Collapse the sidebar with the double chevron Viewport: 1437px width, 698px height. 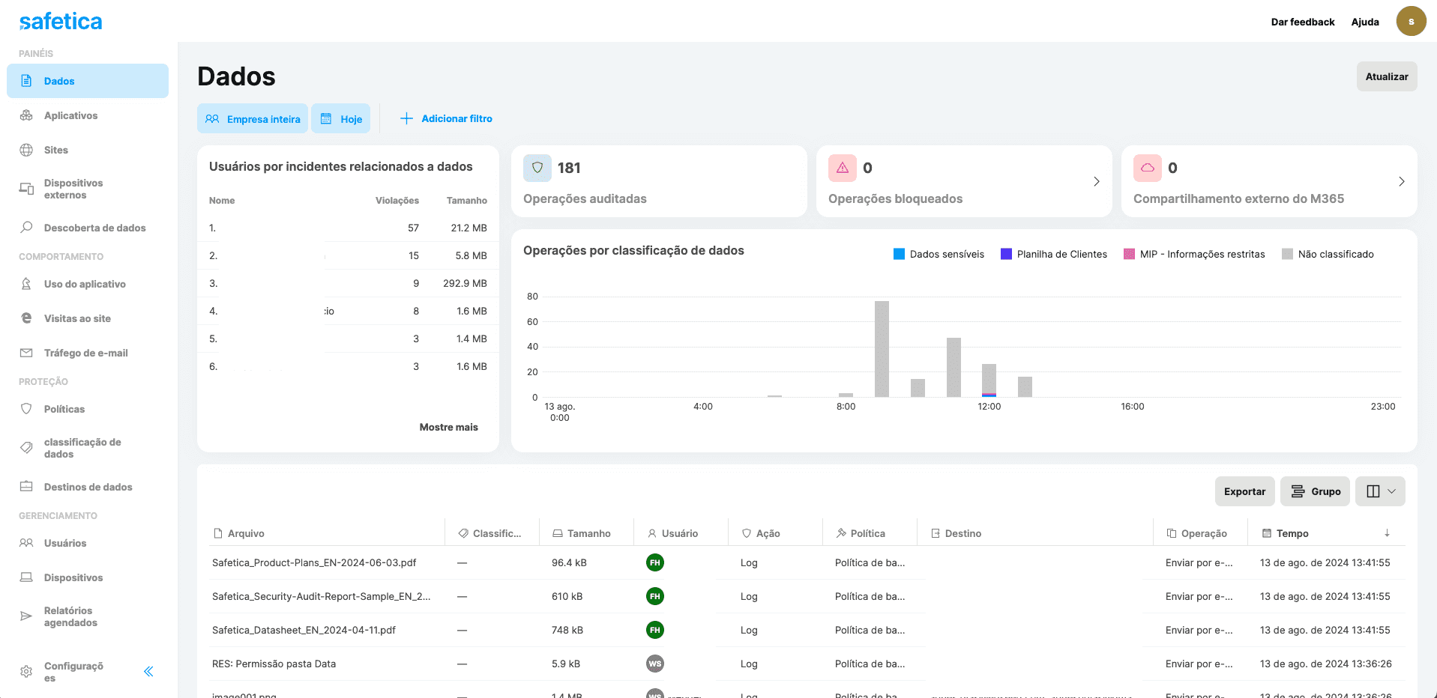pyautogui.click(x=148, y=672)
